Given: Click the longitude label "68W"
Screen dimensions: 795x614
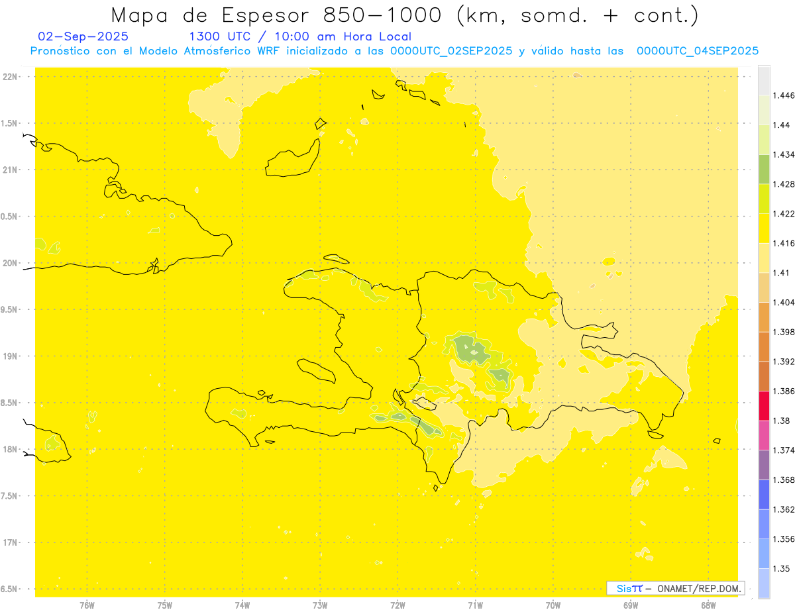Looking at the screenshot, I should [708, 605].
